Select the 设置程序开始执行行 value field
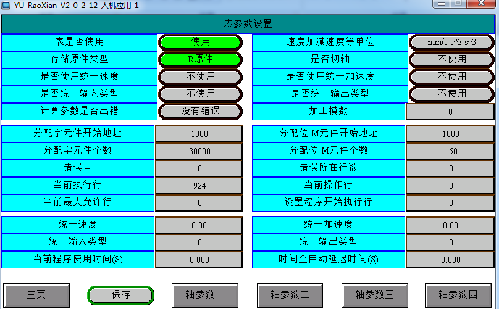The image size is (499, 309). [450, 203]
